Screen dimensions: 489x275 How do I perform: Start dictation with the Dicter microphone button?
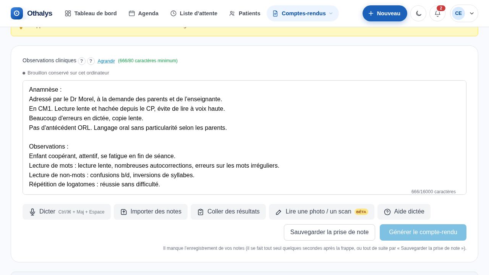point(66,212)
